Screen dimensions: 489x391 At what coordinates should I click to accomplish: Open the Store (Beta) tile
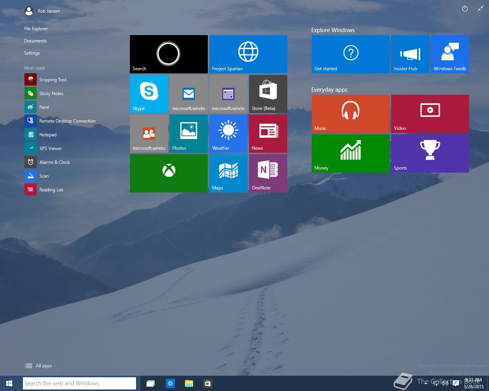point(268,94)
